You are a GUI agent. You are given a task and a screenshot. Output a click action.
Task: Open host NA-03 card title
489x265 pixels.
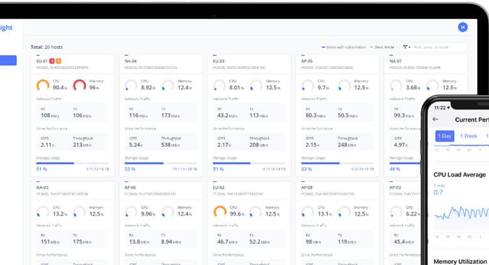point(42,187)
